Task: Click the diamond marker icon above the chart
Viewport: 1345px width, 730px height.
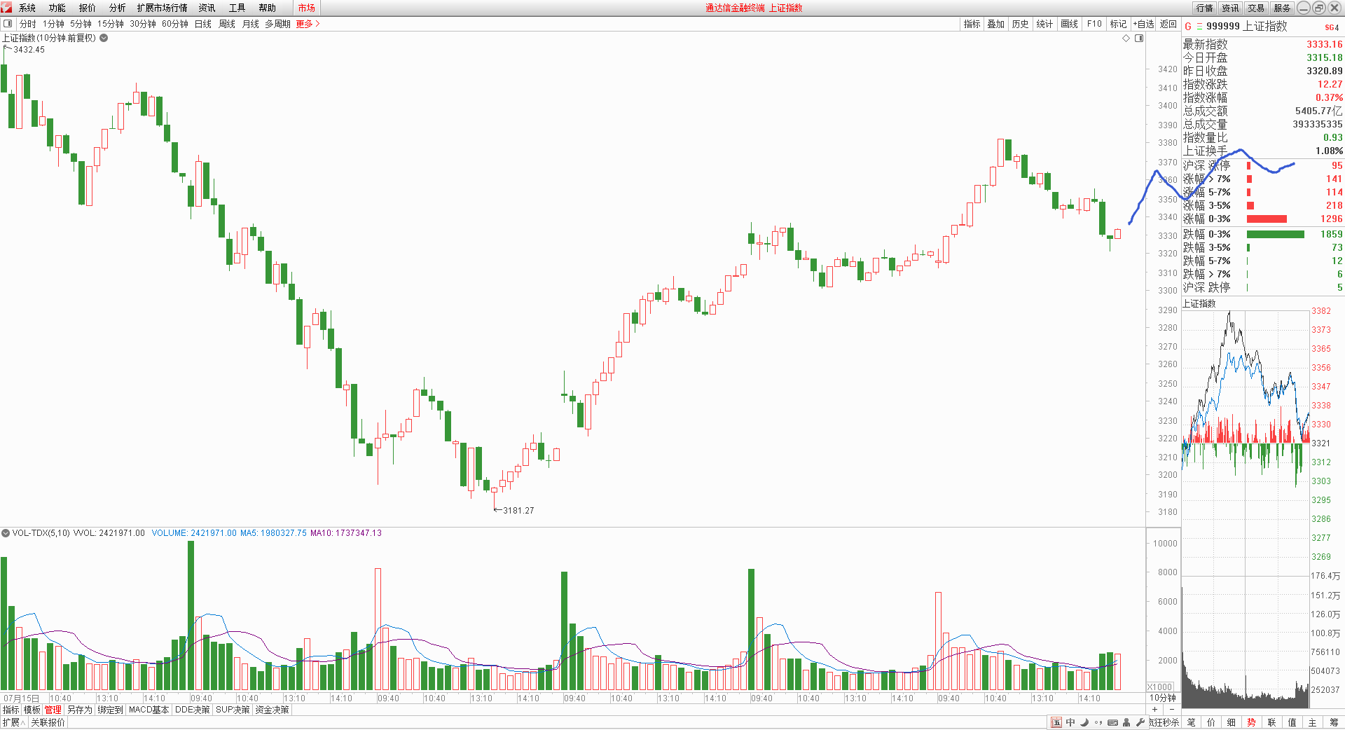Action: tap(1126, 39)
